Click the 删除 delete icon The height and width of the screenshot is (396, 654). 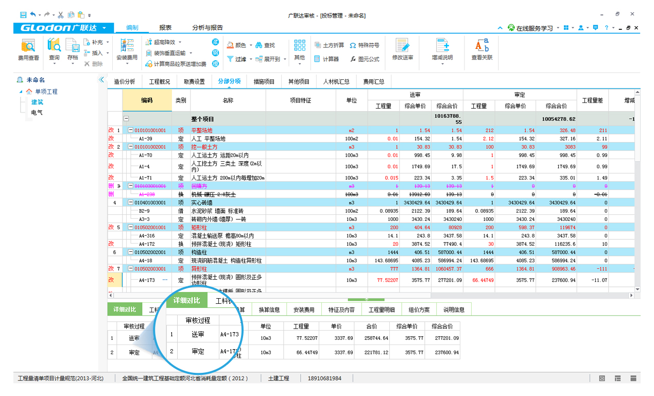(x=86, y=64)
